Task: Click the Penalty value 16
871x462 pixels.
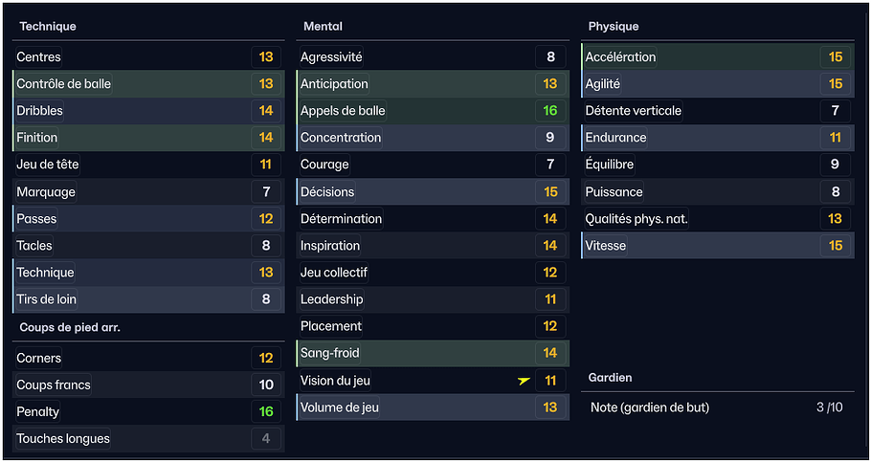Action: tap(266, 412)
